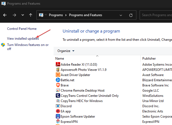Click the ExpressVPN program icon

tap(58, 122)
